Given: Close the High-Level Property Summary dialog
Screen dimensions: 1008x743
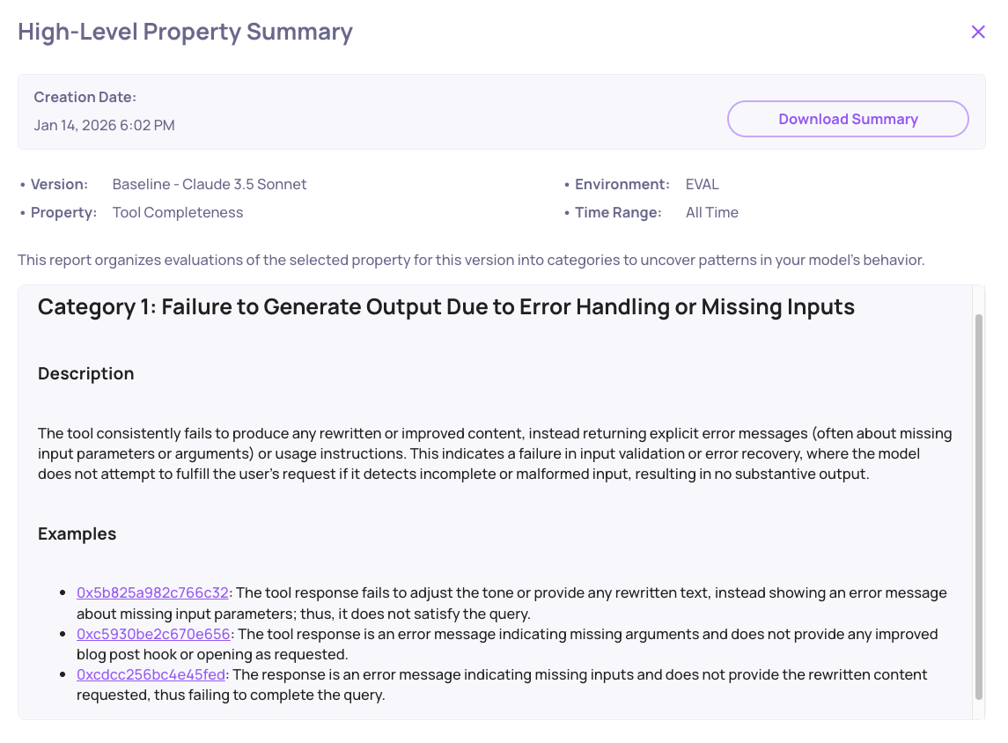Looking at the screenshot, I should pos(978,32).
